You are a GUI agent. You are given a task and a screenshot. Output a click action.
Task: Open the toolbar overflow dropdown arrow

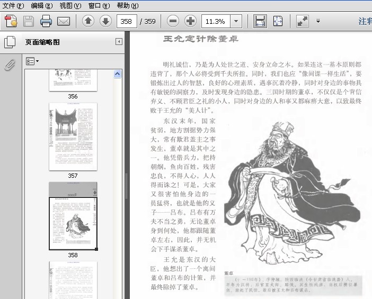318,21
